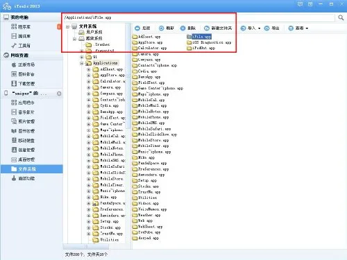Expand the AppStore.app tree node
Screen dimensions: 347x260
[x=88, y=76]
